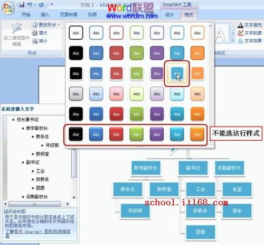This screenshot has width=264, height=245.
Task: Select 食堂 box in diagram
Action: 237,189
